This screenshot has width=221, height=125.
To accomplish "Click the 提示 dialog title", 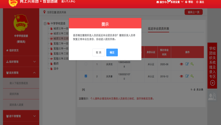I will 105,24.
